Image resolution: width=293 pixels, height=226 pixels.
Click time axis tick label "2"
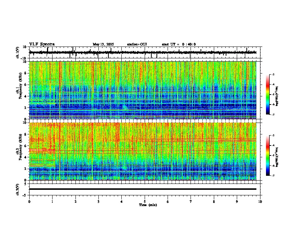(75, 202)
